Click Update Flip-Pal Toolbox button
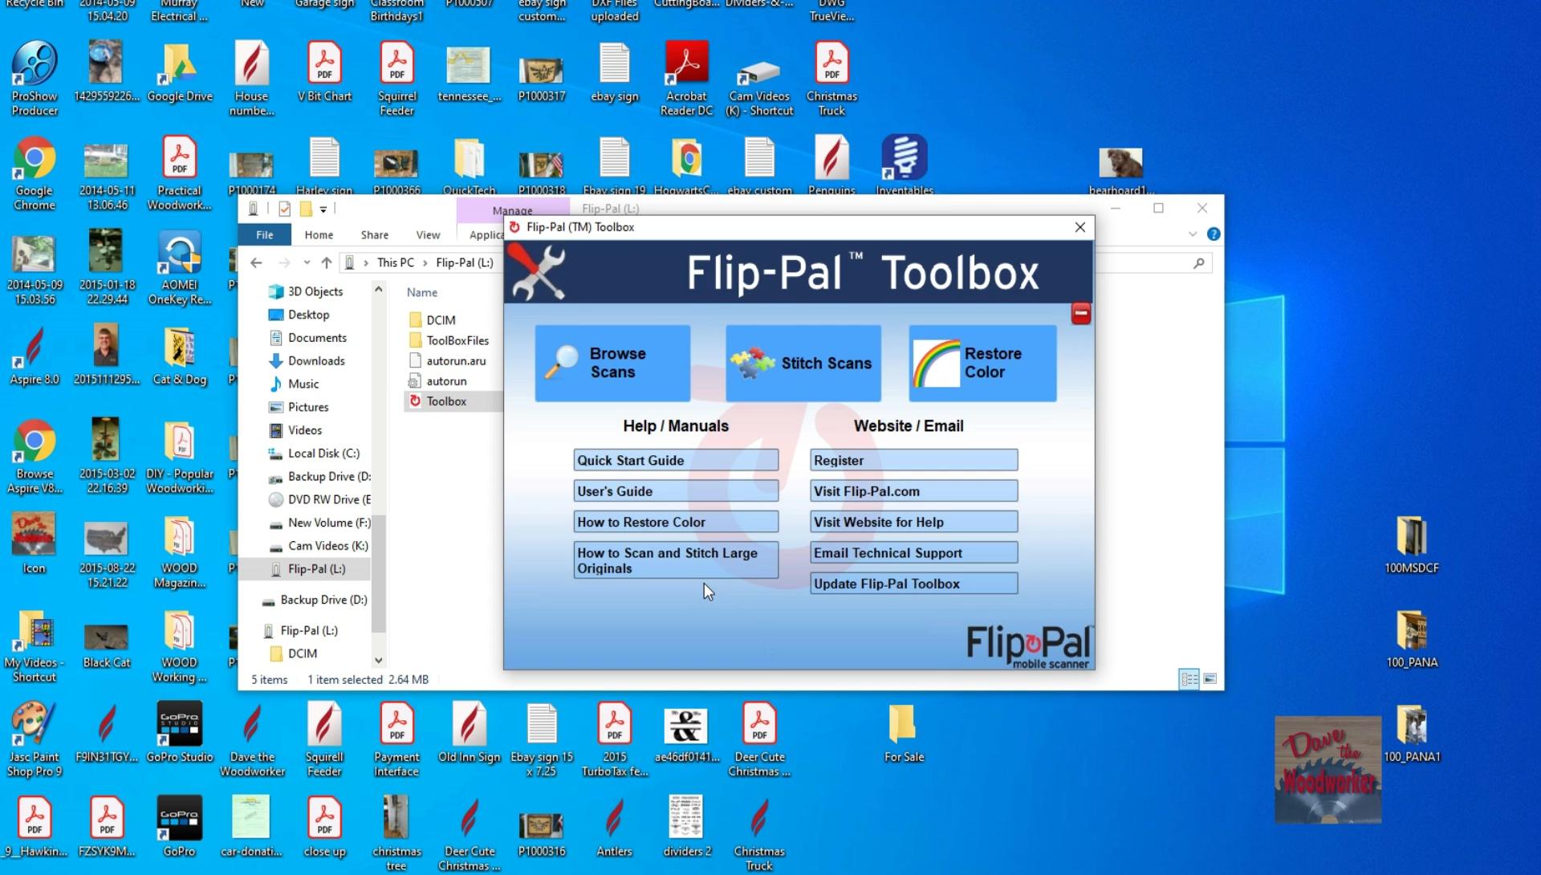 pyautogui.click(x=913, y=584)
